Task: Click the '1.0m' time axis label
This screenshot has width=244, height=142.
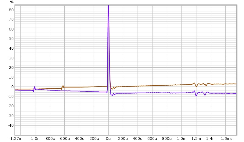Action: 181,139
